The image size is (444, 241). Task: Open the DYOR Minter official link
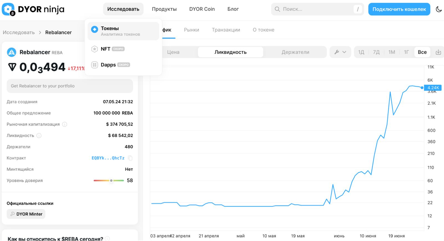(26, 214)
